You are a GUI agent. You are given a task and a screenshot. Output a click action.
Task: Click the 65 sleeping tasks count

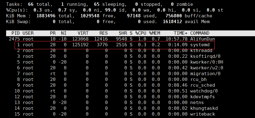pos(97,4)
